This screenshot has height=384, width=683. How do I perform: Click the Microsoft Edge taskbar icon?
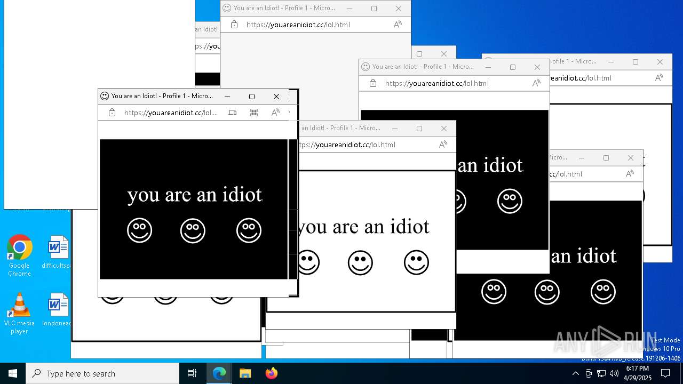coord(219,373)
